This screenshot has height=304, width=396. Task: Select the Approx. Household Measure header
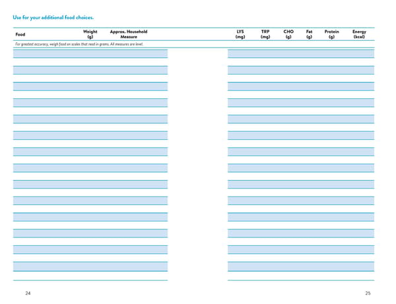click(x=129, y=34)
